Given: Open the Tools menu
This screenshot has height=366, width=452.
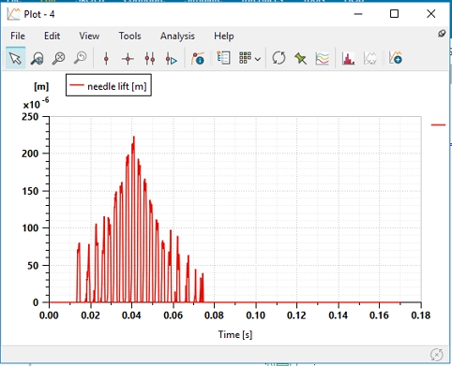Looking at the screenshot, I should point(129,36).
